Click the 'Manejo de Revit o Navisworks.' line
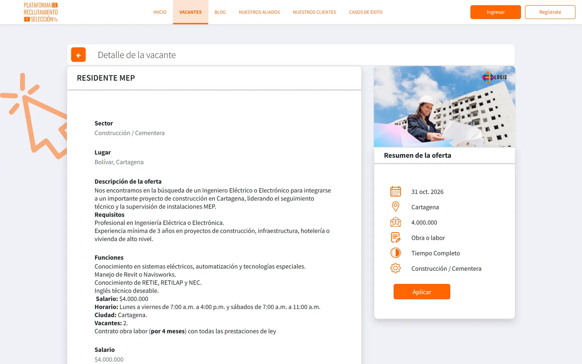This screenshot has width=582, height=364. click(x=135, y=274)
